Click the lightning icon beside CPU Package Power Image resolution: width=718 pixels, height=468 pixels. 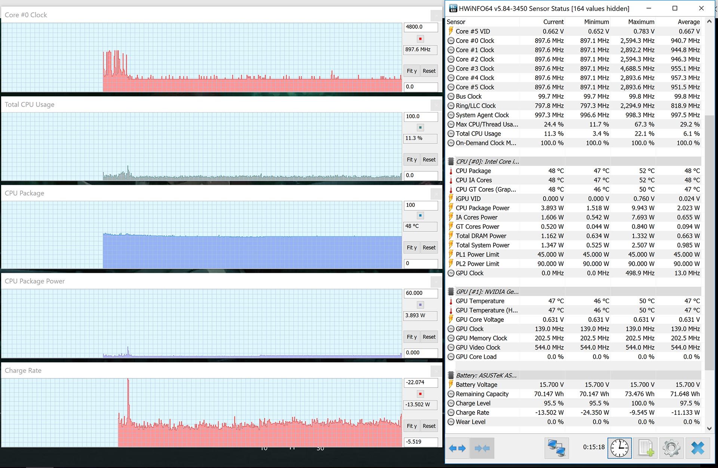coord(451,208)
